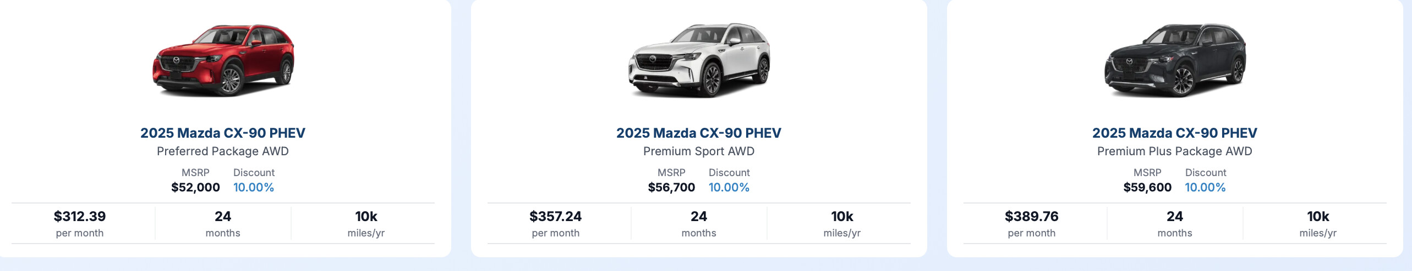Click the 10.00% discount on Premium Sport
1412x271 pixels.
[729, 188]
